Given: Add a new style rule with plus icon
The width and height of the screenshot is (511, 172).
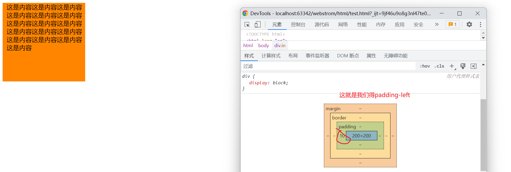Looking at the screenshot, I should pos(452,66).
